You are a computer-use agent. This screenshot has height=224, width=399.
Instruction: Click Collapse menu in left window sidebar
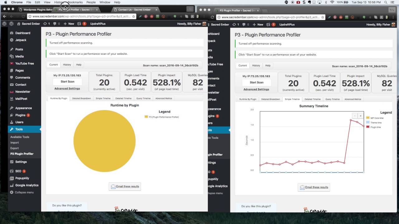click(x=24, y=193)
